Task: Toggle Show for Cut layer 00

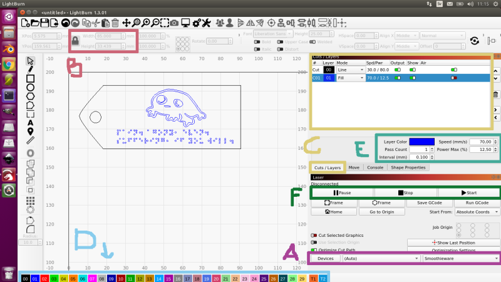Action: click(413, 70)
